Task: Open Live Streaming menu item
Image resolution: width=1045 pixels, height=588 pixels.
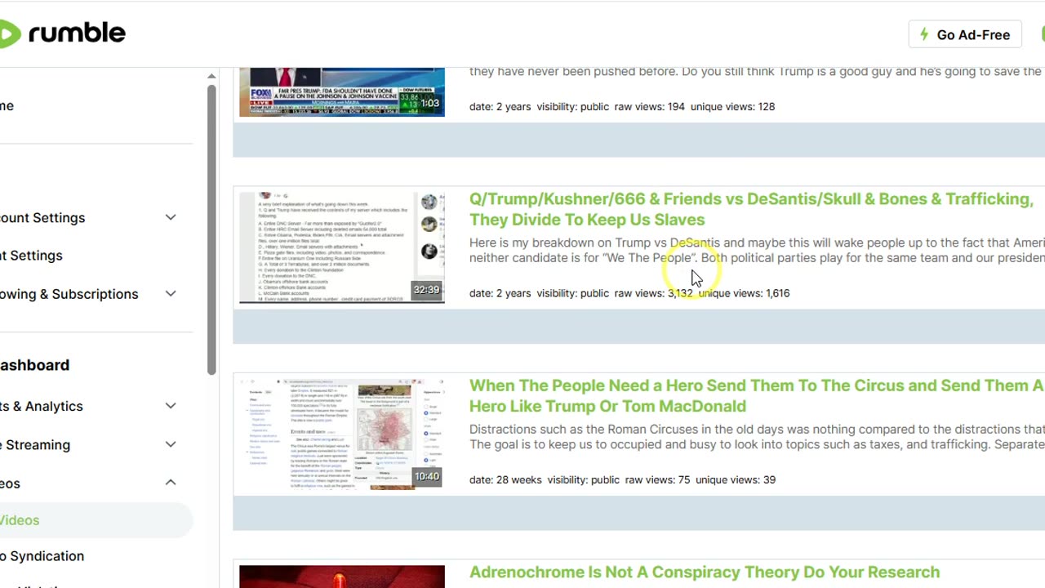Action: click(35, 444)
